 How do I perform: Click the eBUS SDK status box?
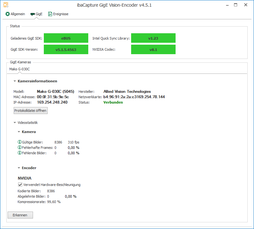[x=66, y=38]
